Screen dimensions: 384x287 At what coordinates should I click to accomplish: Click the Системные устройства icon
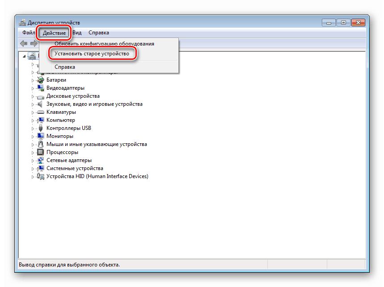40,168
